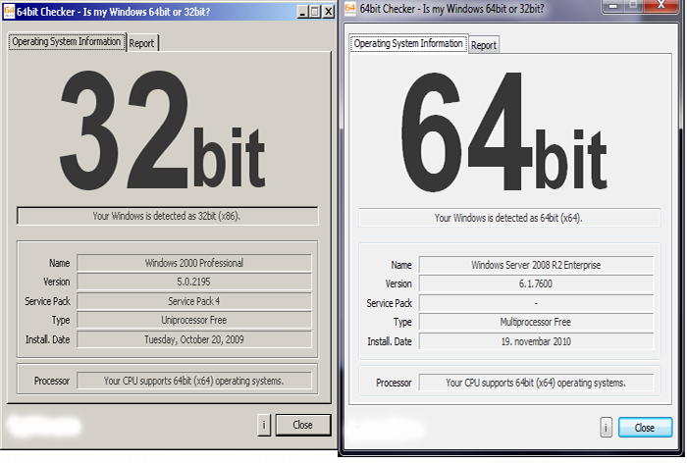This screenshot has height=463, width=687.
Task: Select Operating System Information tab in right window
Action: (408, 43)
